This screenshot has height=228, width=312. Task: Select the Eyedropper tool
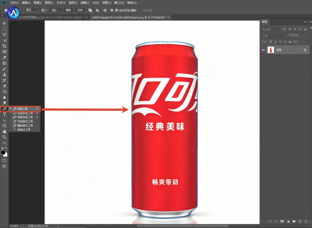click(4, 57)
